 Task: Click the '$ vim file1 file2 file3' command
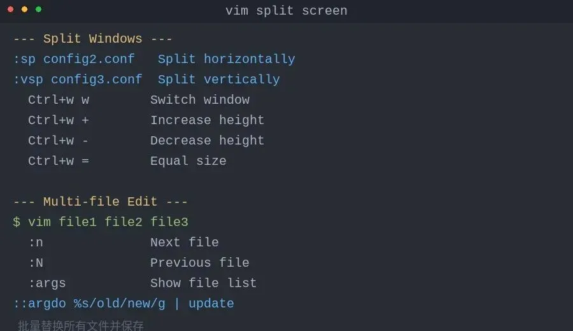[101, 222]
